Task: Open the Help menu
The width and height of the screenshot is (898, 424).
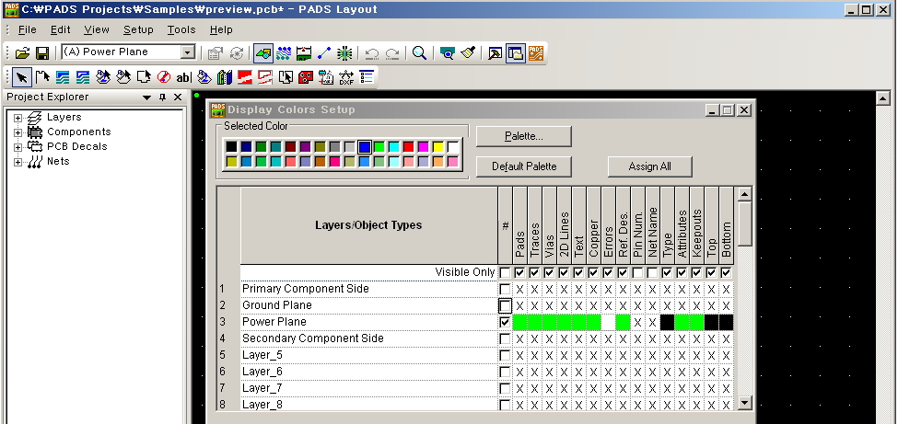Action: point(220,29)
